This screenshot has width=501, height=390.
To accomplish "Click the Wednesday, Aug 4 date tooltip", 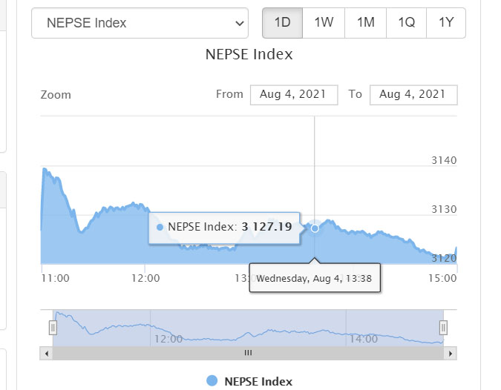I will tap(314, 279).
